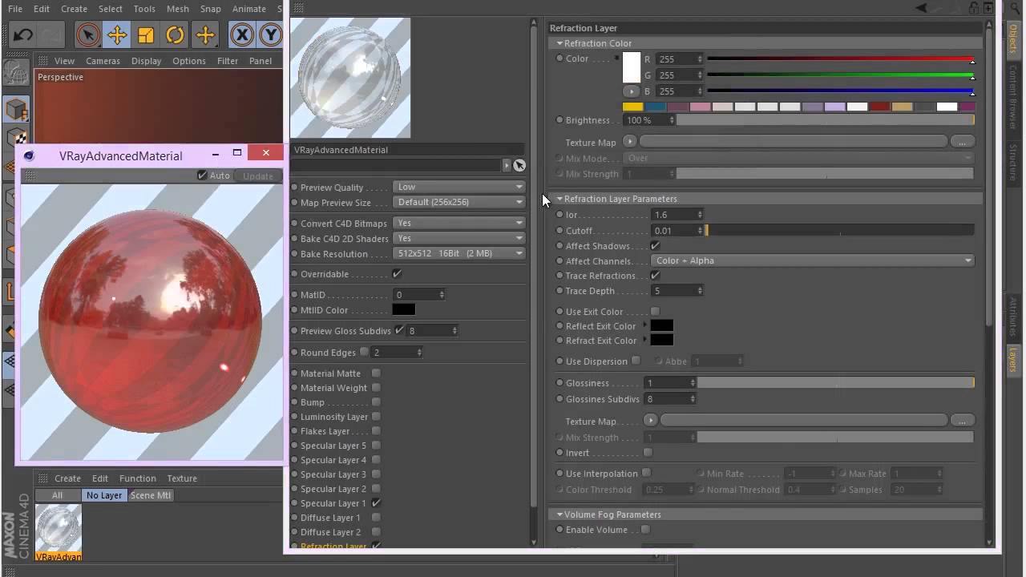This screenshot has height=577, width=1026.
Task: Click the Ior value field
Action: click(673, 215)
